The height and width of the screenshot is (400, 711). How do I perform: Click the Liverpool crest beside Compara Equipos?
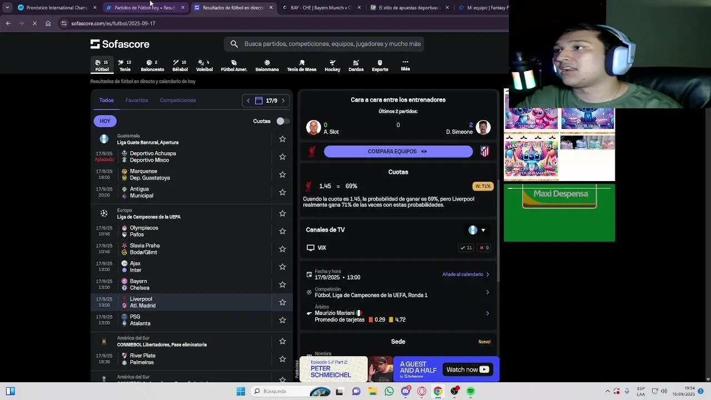point(312,152)
